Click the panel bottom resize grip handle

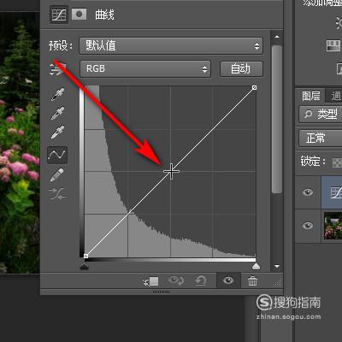point(162,292)
